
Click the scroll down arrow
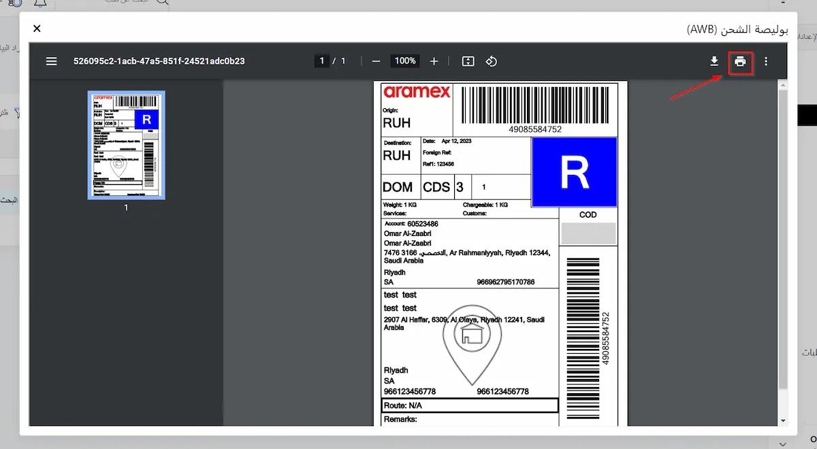click(783, 421)
